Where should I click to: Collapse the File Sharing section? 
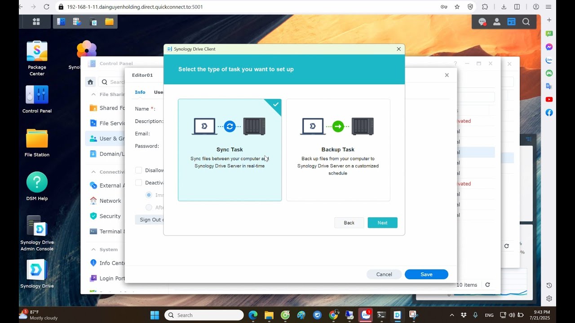(93, 95)
